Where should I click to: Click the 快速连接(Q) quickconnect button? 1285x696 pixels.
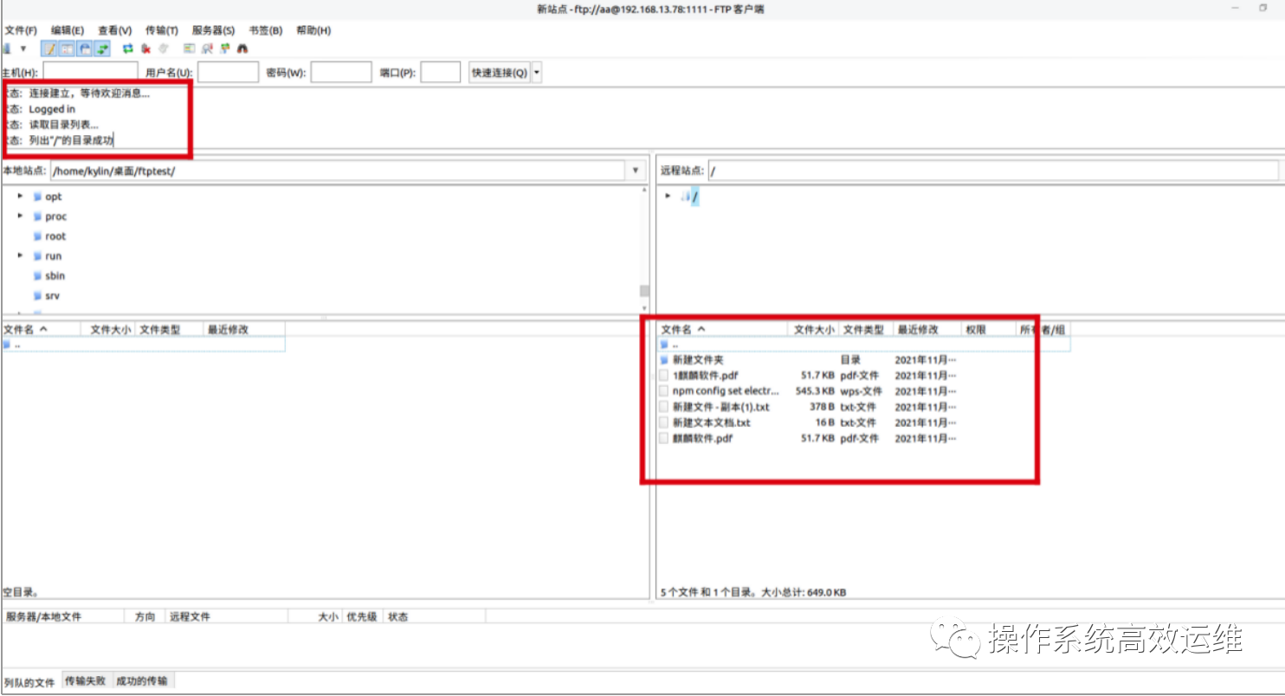[500, 73]
